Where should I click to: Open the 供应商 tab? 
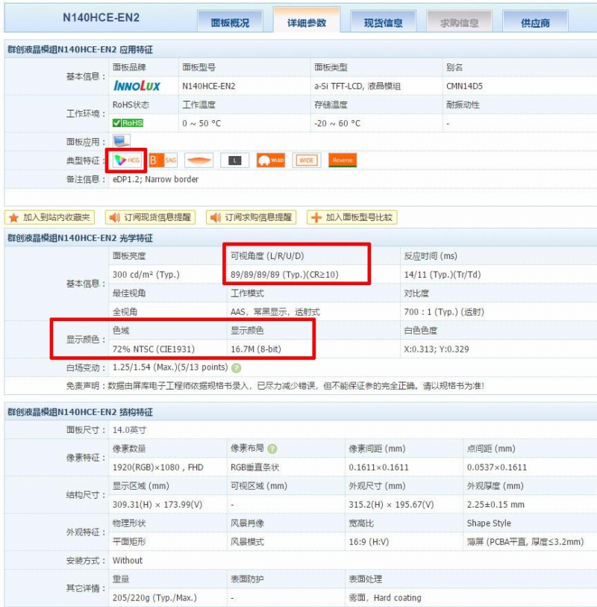535,22
